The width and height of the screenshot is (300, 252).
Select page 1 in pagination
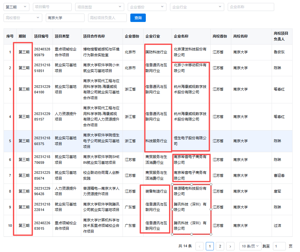(210, 246)
